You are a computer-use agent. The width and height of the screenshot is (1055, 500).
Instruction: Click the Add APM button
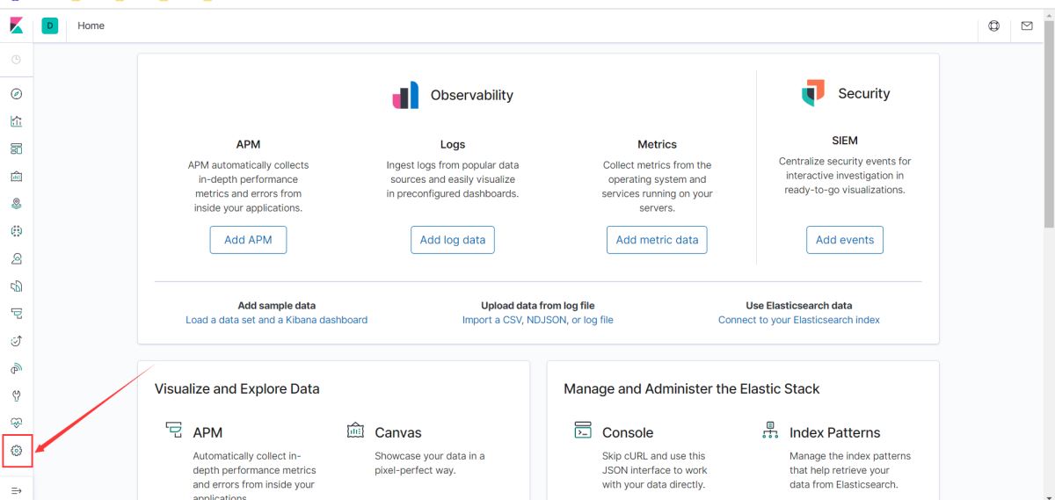pyautogui.click(x=248, y=240)
